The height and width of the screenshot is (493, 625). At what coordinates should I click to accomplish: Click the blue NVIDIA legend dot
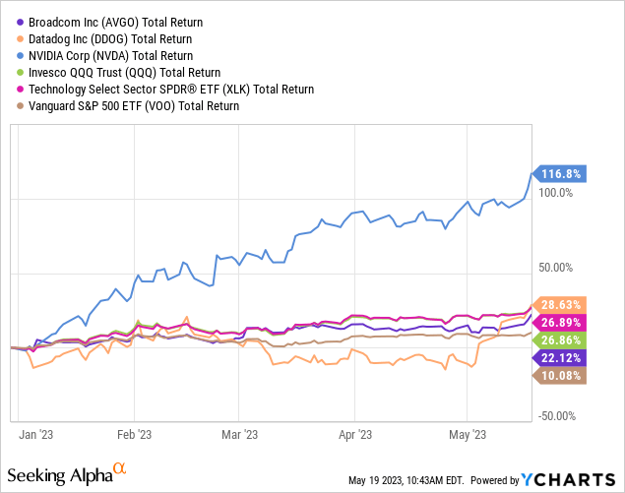20,56
